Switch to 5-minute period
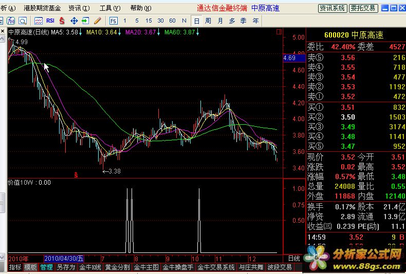Viewport: 406px width, 274px height. click(137, 21)
